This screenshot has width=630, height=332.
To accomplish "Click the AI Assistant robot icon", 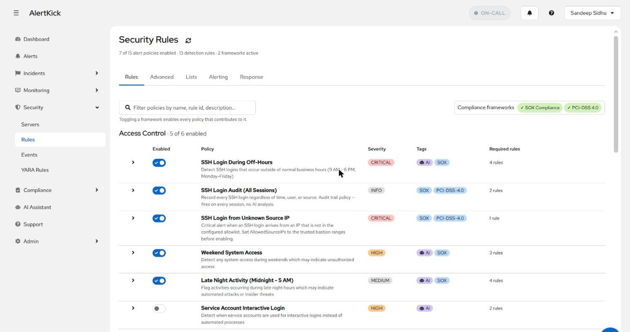I will click(x=18, y=207).
